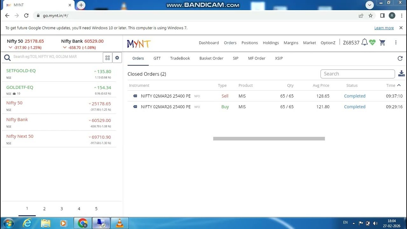Launch VLC from the taskbar
The image size is (407, 229).
pos(119,223)
